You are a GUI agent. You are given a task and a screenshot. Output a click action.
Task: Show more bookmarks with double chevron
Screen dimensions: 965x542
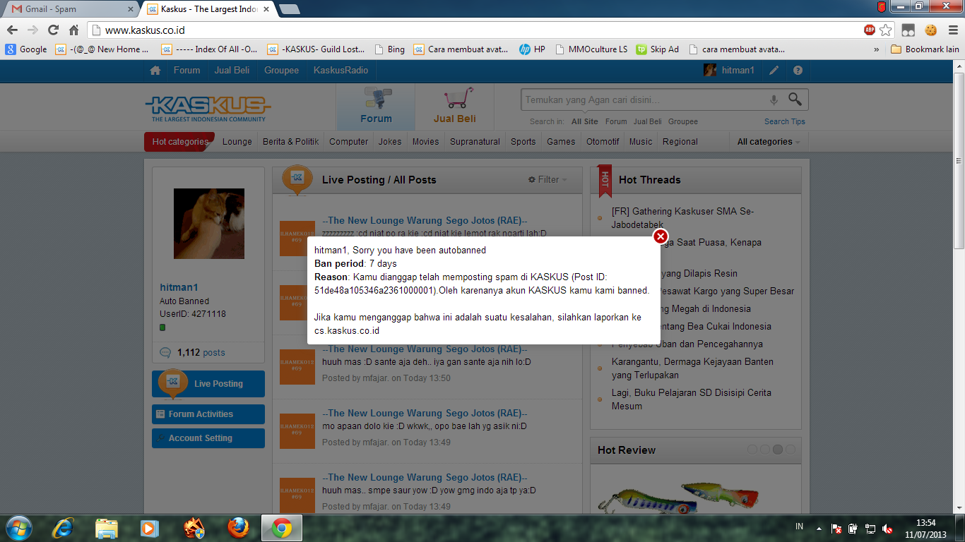[x=877, y=49]
